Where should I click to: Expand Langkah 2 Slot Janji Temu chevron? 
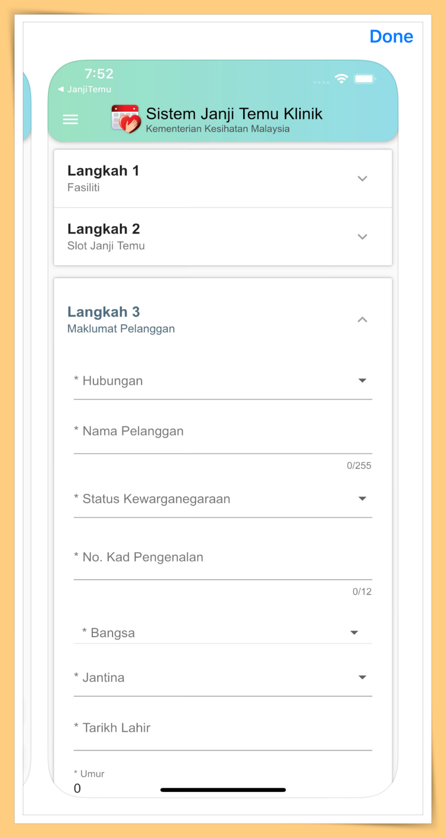[363, 237]
